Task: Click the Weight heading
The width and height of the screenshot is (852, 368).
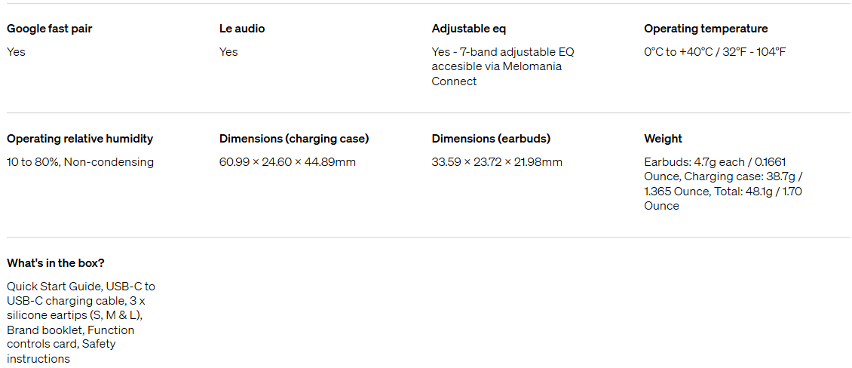Action: coord(663,139)
